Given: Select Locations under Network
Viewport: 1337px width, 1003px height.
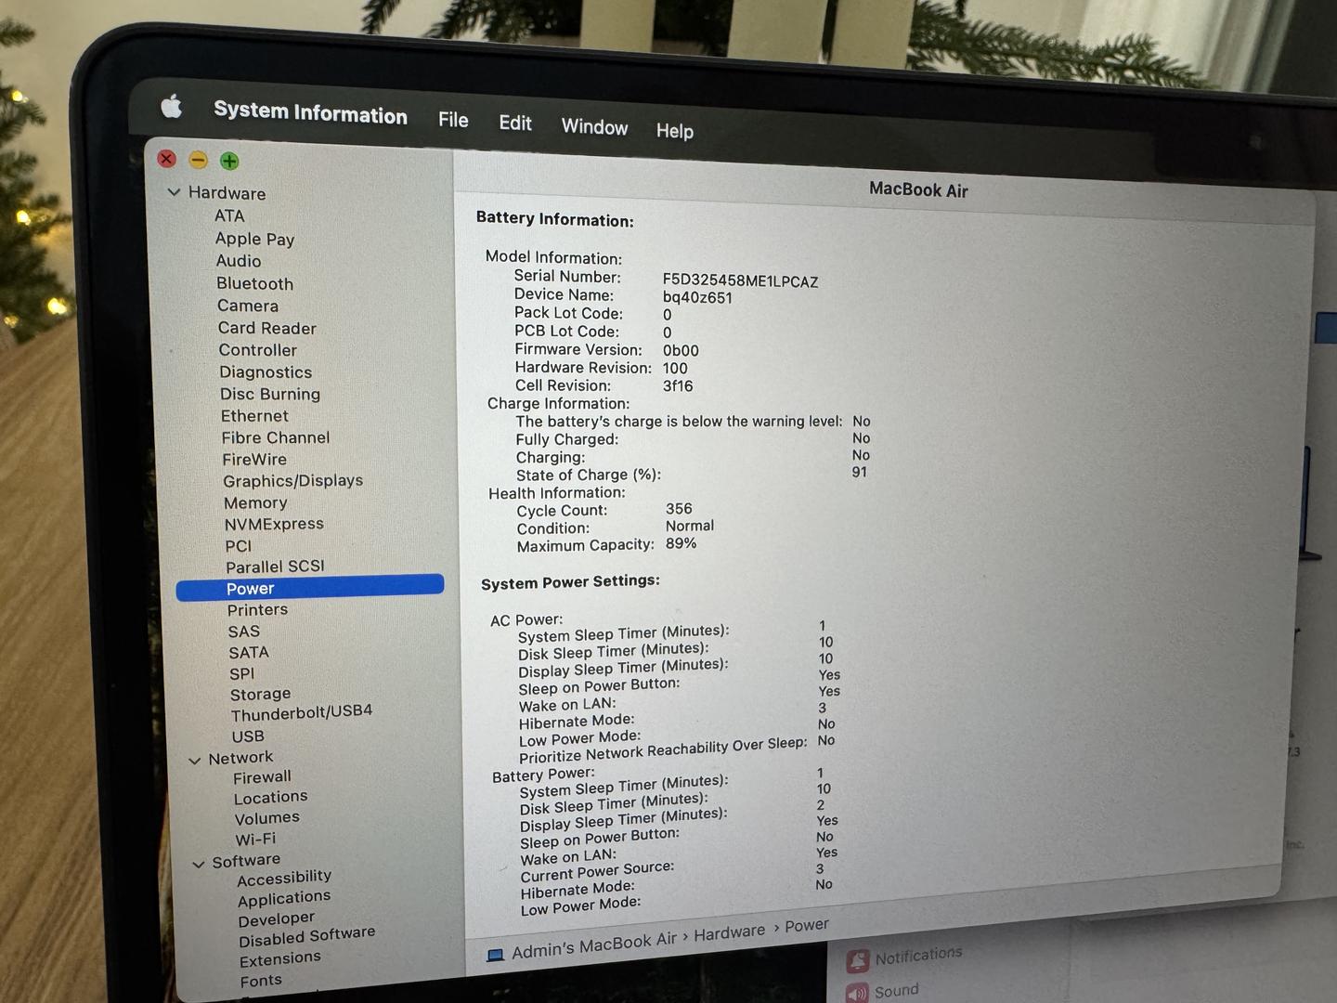Looking at the screenshot, I should [270, 797].
